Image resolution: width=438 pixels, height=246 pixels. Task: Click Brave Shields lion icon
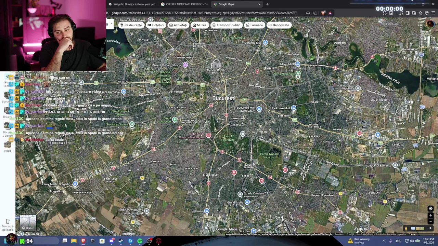(x=323, y=13)
